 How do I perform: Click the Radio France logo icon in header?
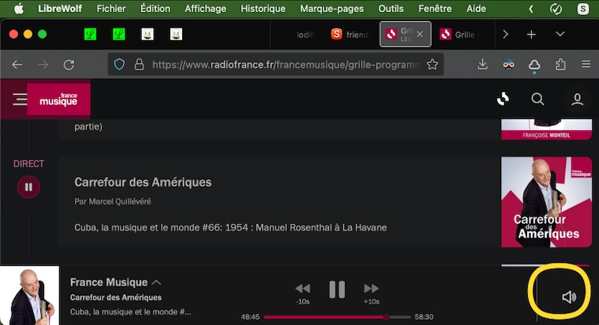click(x=503, y=99)
